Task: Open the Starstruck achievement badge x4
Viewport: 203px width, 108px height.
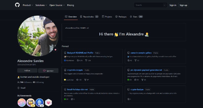Action: click(31, 103)
